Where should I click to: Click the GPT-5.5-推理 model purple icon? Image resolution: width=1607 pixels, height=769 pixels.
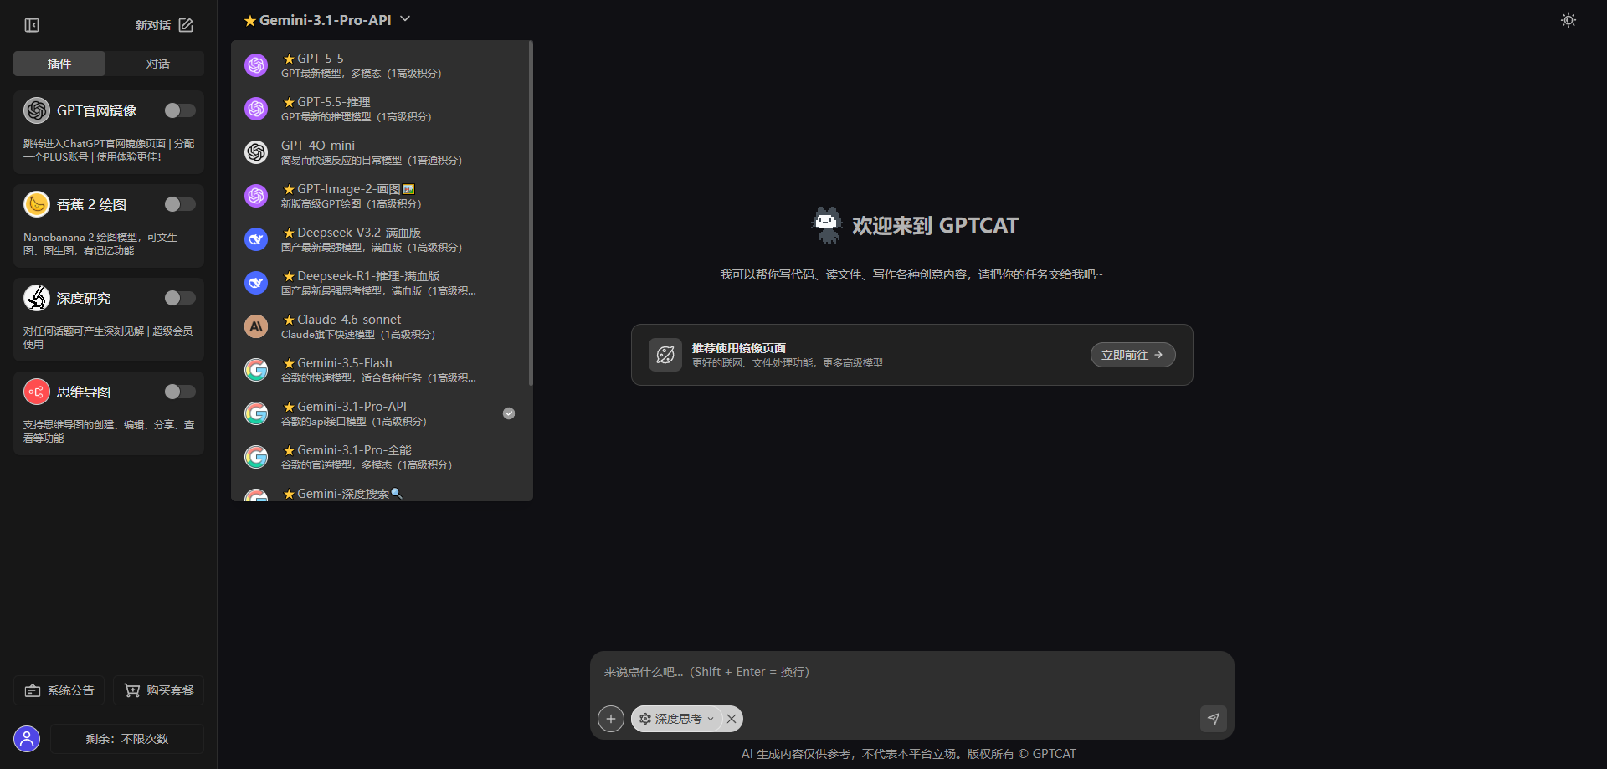[x=256, y=109]
